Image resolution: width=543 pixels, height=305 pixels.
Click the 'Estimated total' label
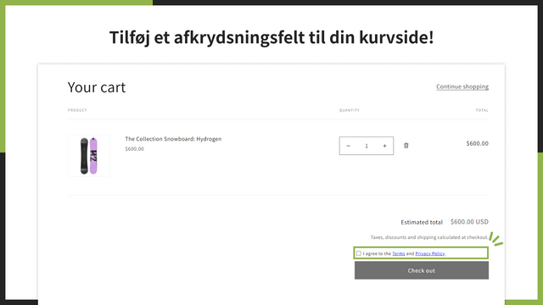[x=422, y=222]
